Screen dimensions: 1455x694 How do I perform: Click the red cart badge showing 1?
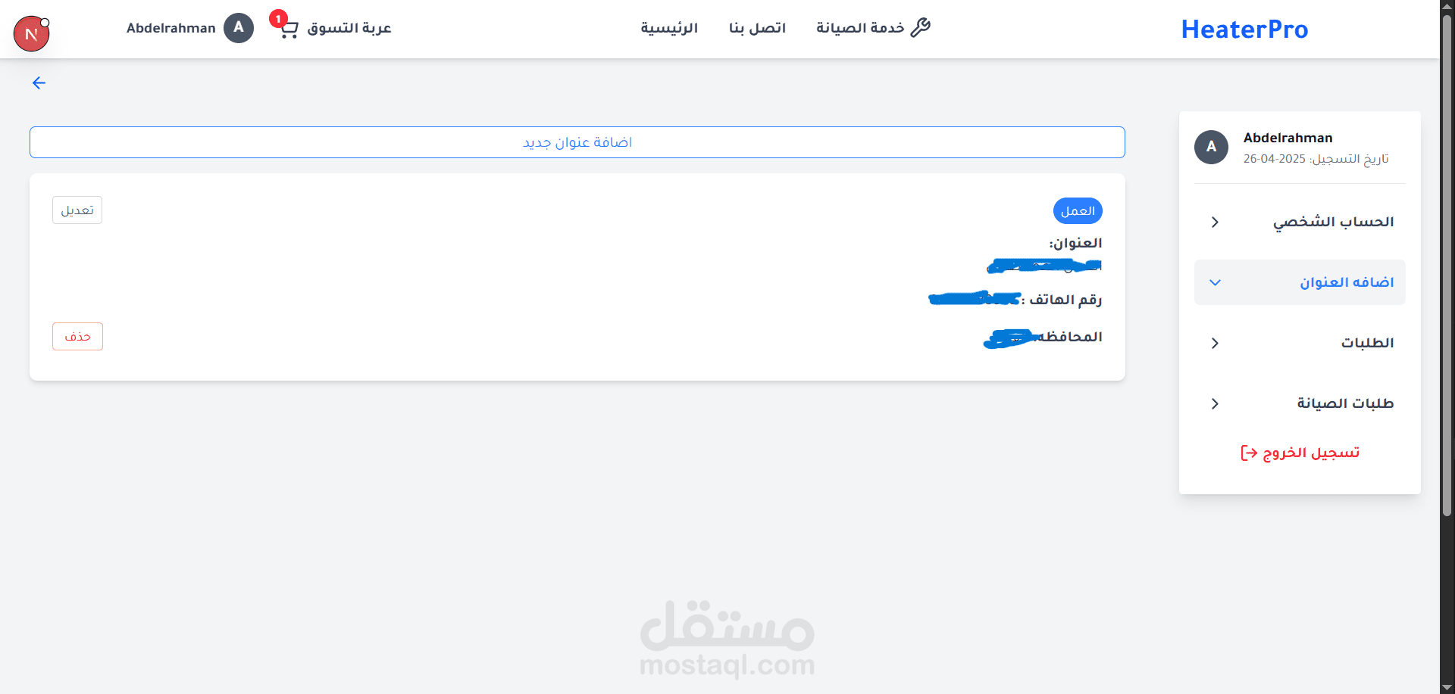(x=278, y=18)
